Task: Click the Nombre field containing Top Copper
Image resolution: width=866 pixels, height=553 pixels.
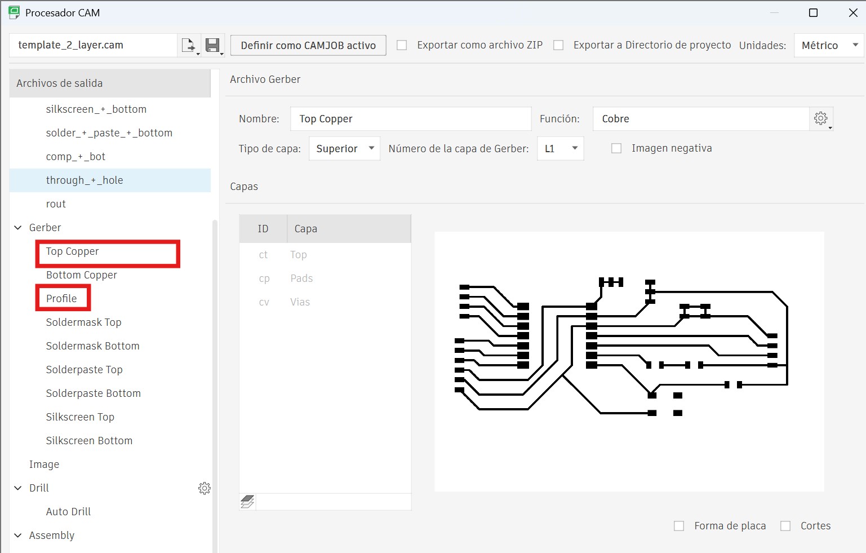Action: [411, 119]
